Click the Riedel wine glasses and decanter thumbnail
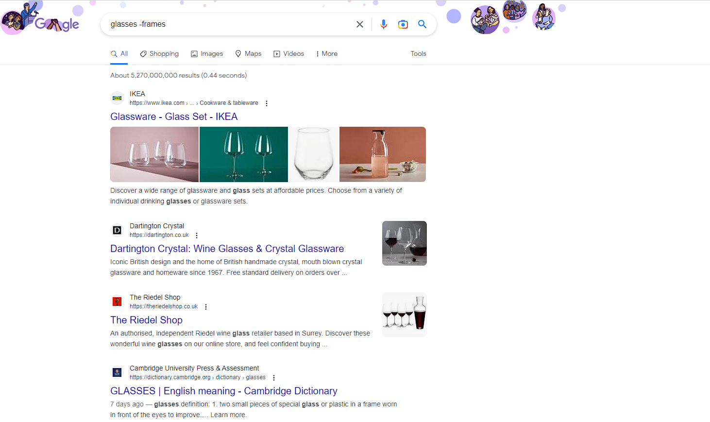This screenshot has width=710, height=422. (x=405, y=315)
